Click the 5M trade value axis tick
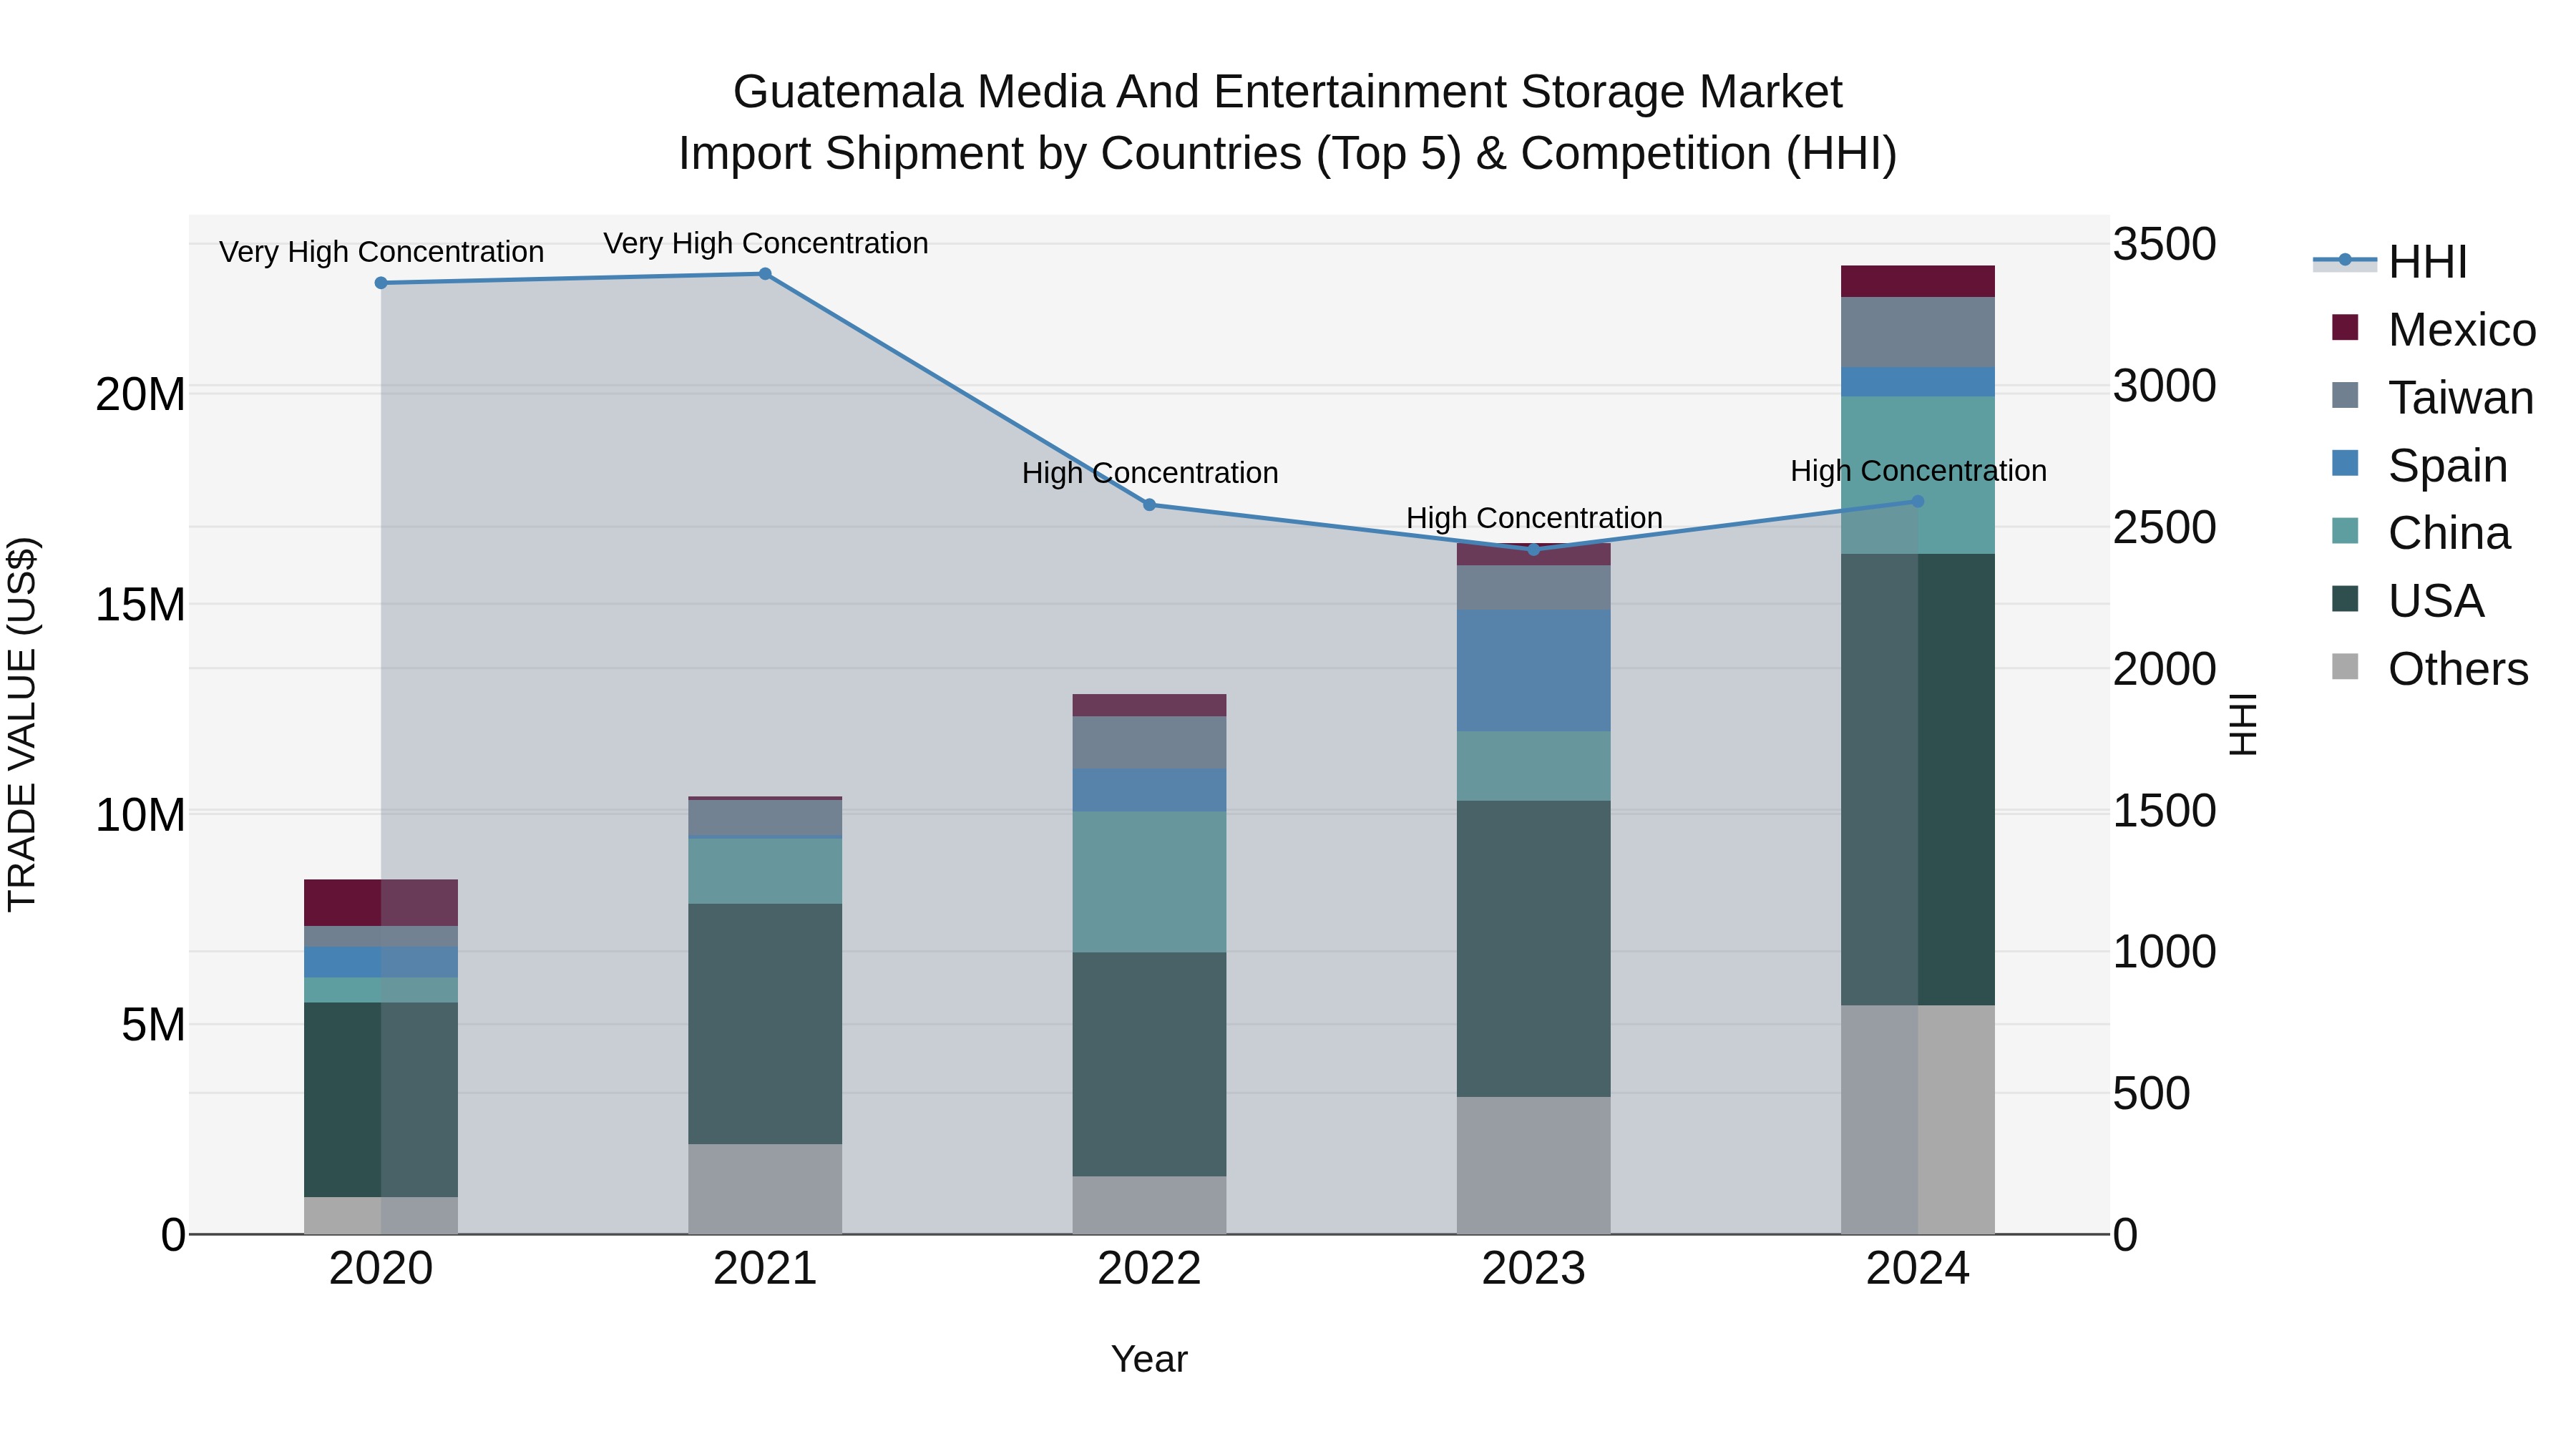Image resolution: width=2576 pixels, height=1449 pixels. (153, 1025)
